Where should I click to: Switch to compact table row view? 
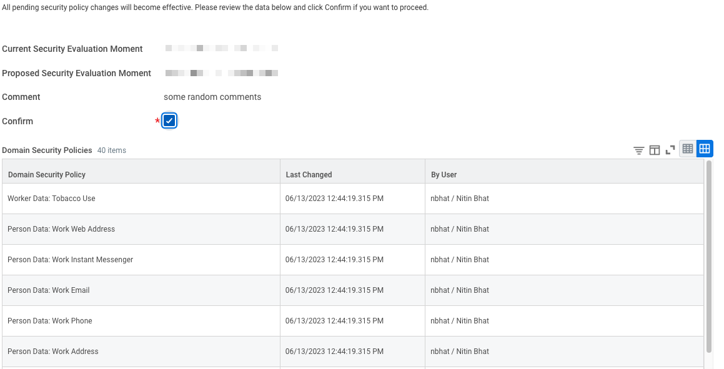tap(688, 149)
